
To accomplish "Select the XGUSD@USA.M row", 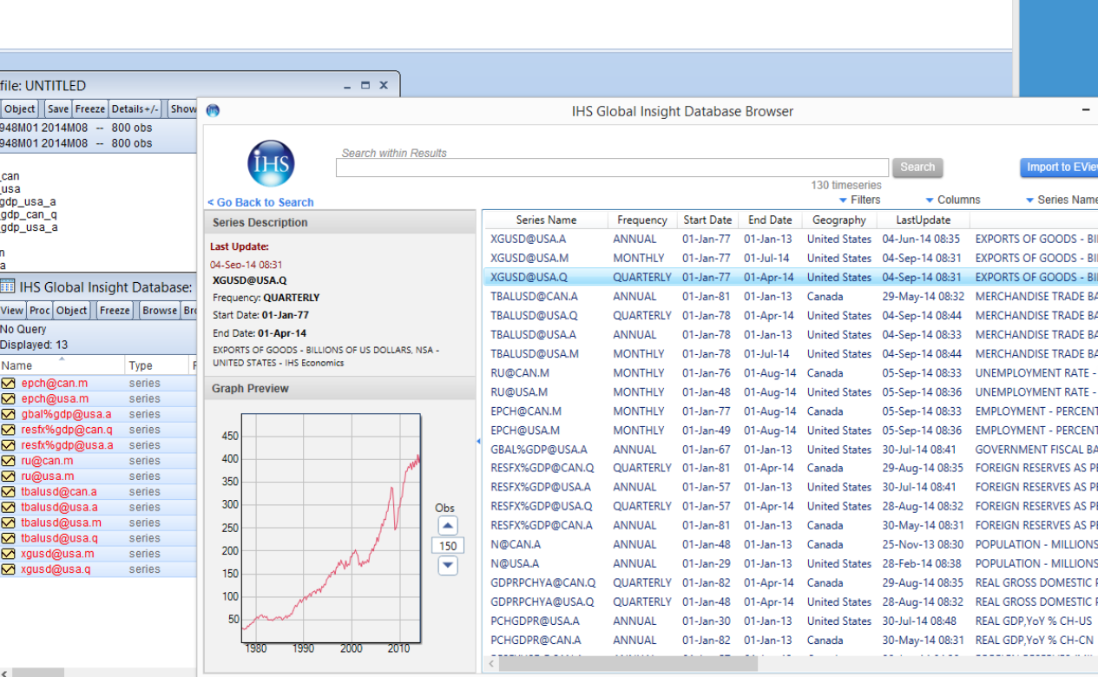I will click(x=790, y=258).
